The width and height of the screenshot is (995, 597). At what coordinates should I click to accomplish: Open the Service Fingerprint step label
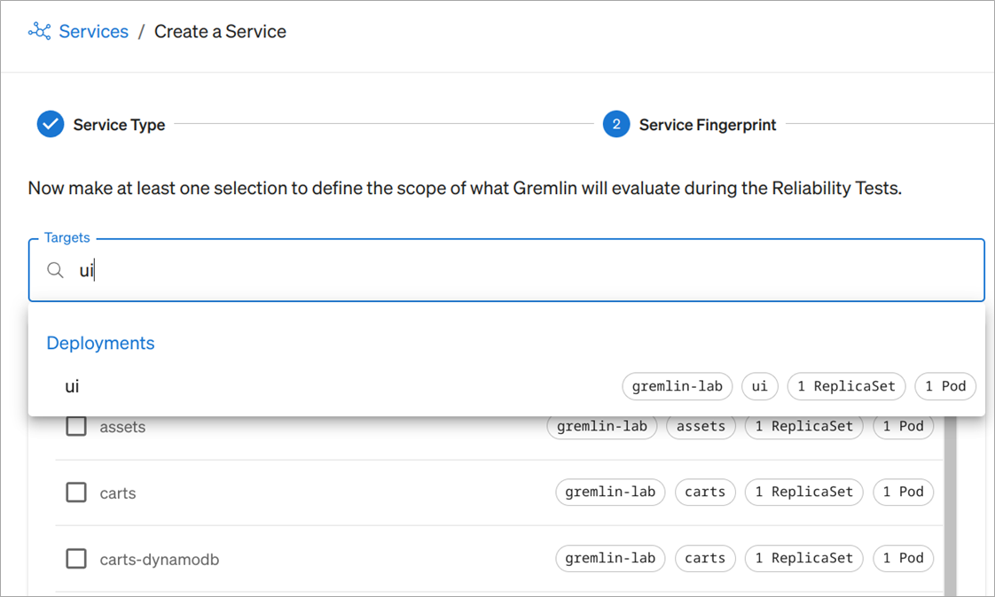(707, 125)
